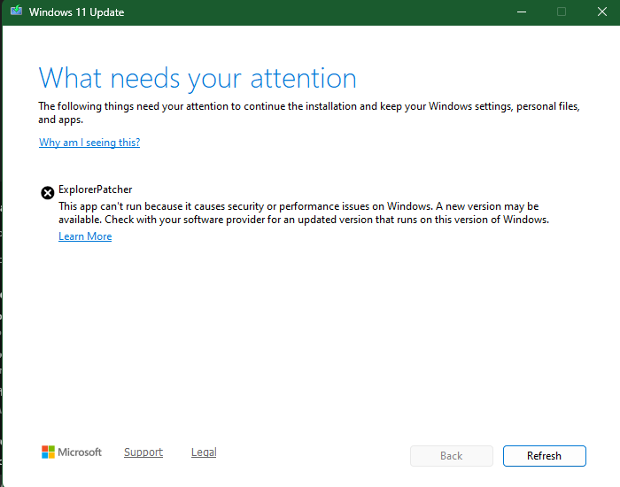Image resolution: width=620 pixels, height=487 pixels.
Task: Click the 'What needs your attention' heading
Action: [198, 79]
